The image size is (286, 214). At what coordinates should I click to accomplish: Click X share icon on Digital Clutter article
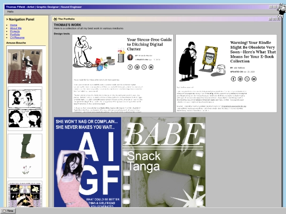pyautogui.click(x=144, y=67)
